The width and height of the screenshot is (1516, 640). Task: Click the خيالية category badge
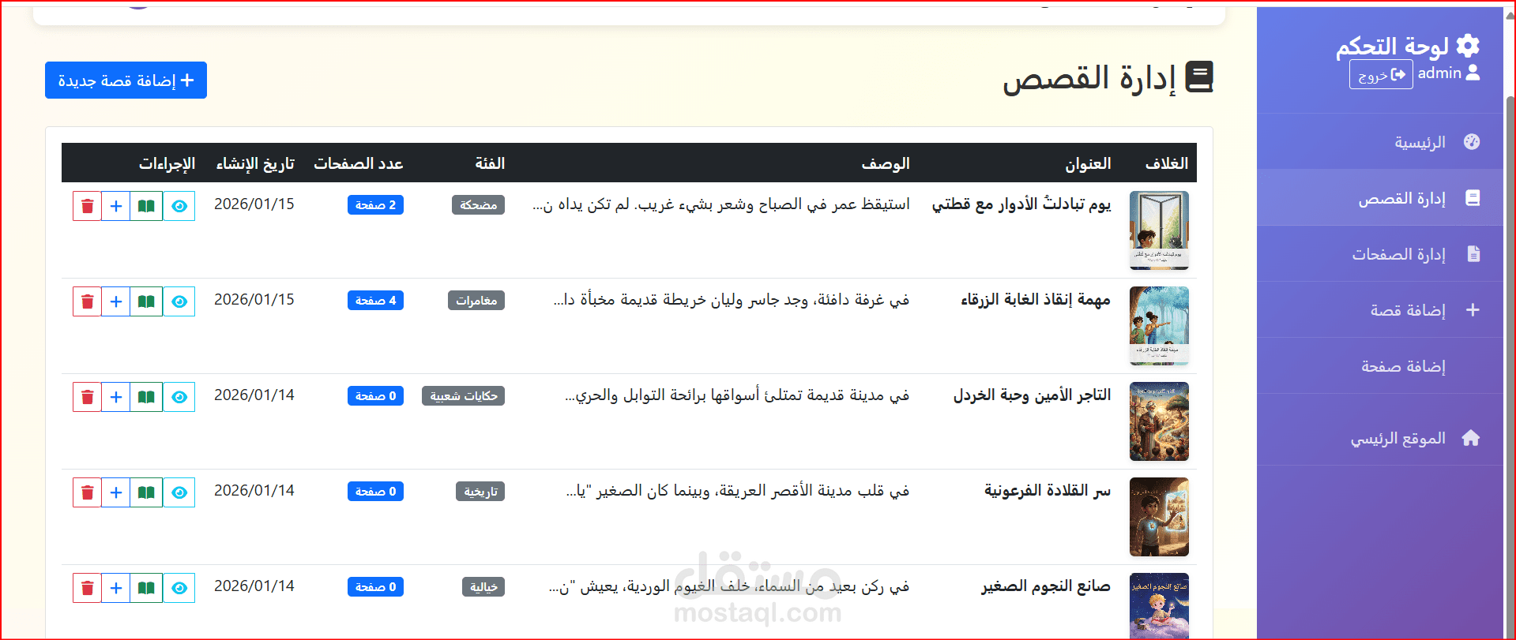coord(483,587)
